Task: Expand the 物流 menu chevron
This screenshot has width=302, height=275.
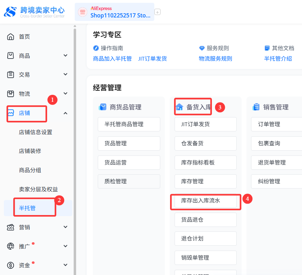Action: [x=65, y=94]
